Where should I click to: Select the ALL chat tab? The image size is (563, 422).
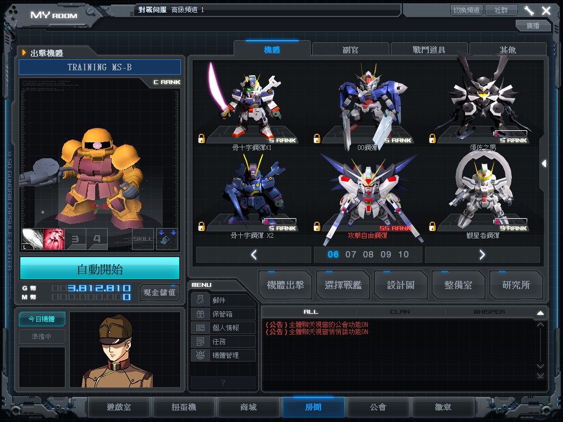311,312
